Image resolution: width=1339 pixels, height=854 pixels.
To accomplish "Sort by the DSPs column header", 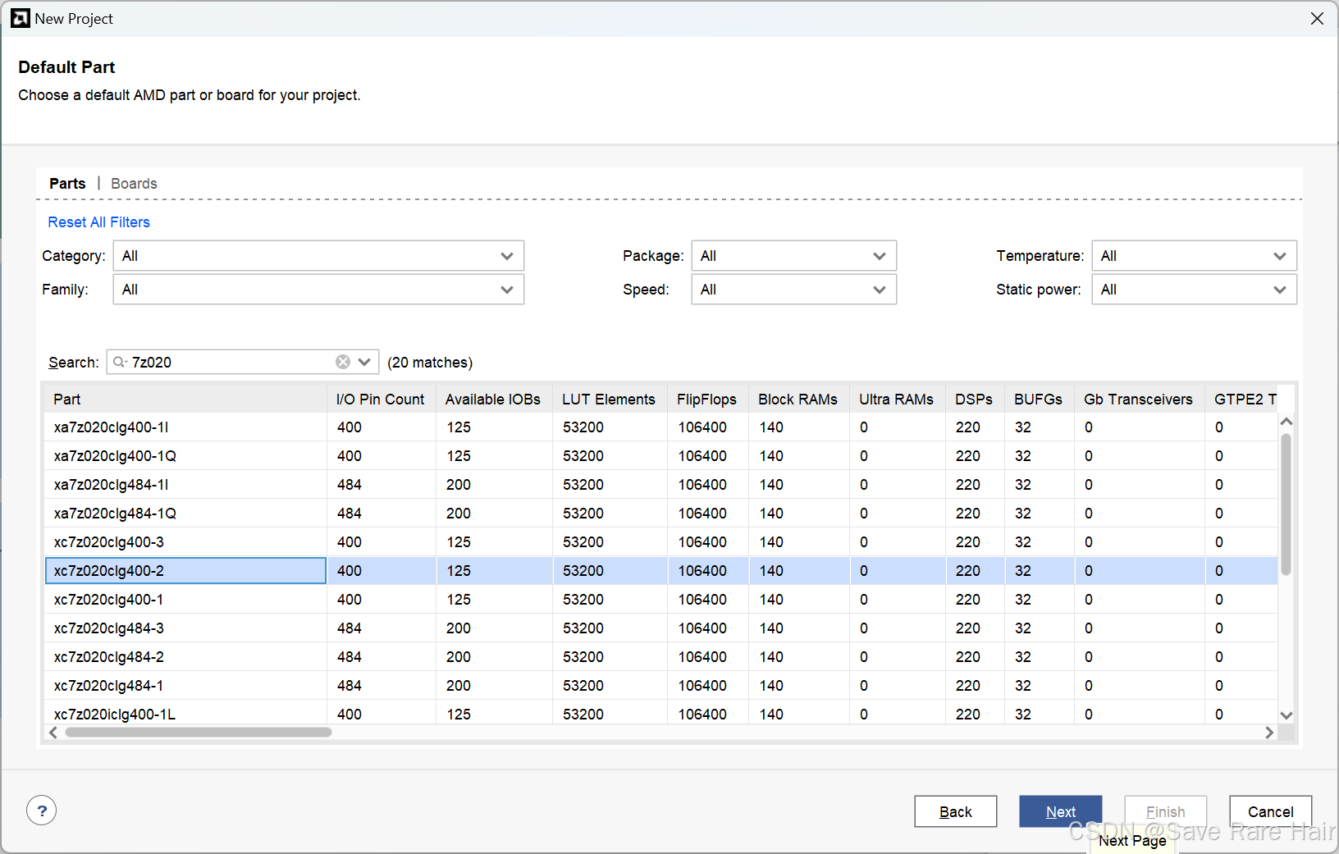I will [x=974, y=400].
